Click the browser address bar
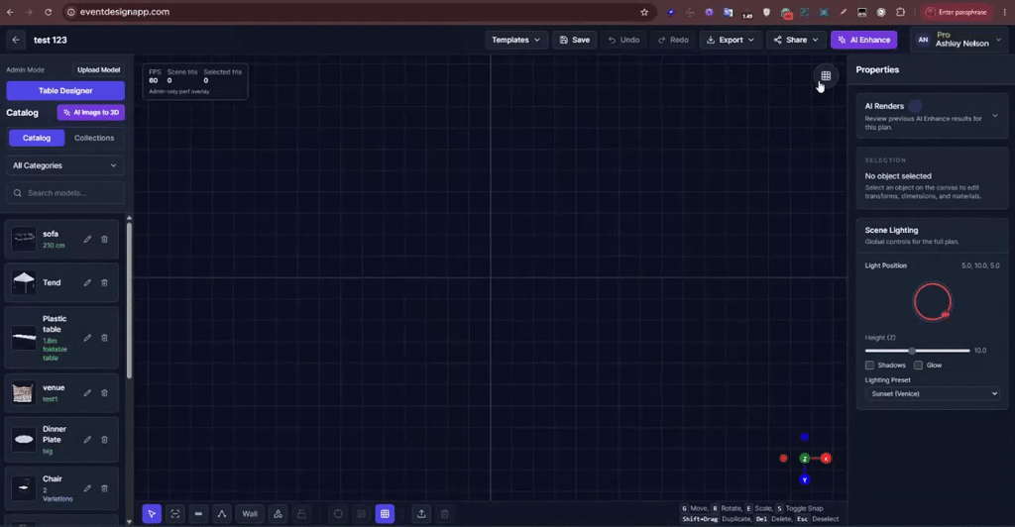This screenshot has height=527, width=1015. point(359,12)
